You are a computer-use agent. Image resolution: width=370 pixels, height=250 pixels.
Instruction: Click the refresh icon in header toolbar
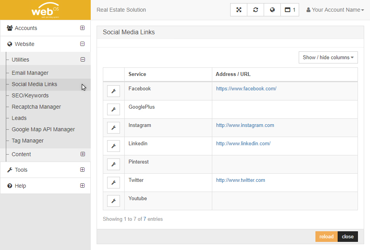point(255,10)
